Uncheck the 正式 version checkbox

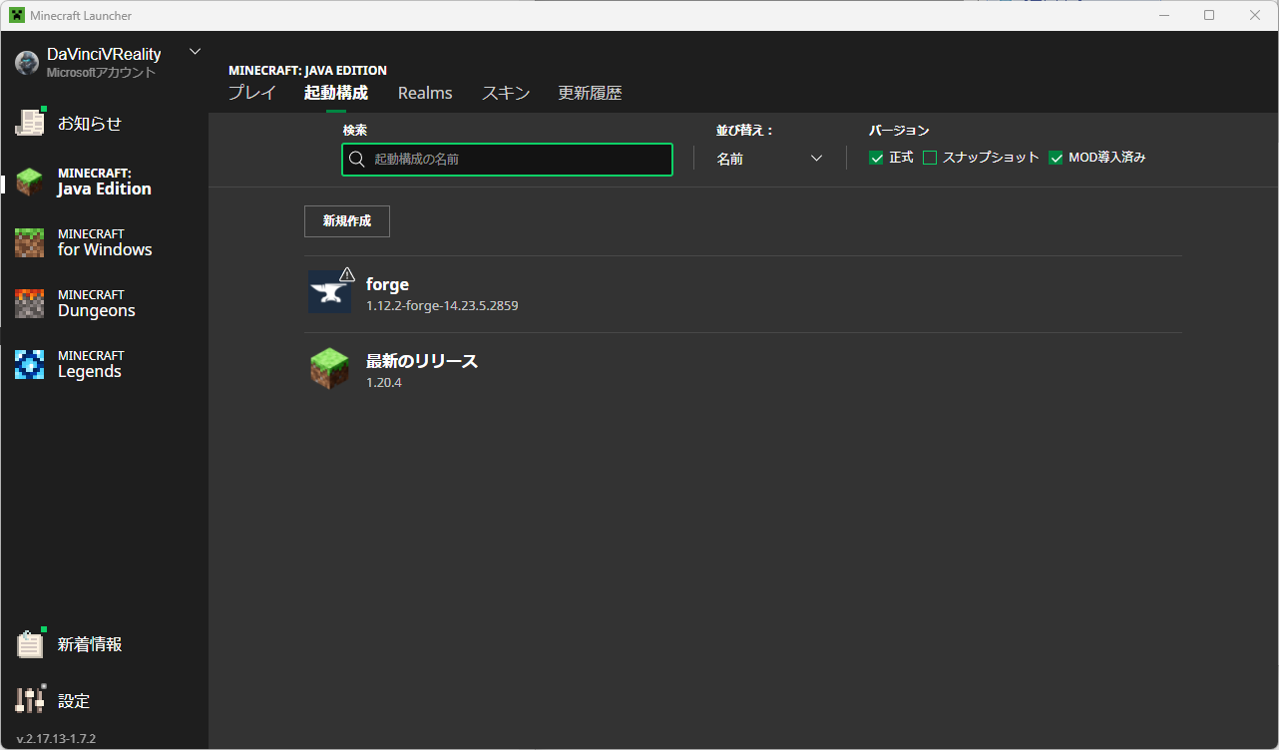click(876, 158)
